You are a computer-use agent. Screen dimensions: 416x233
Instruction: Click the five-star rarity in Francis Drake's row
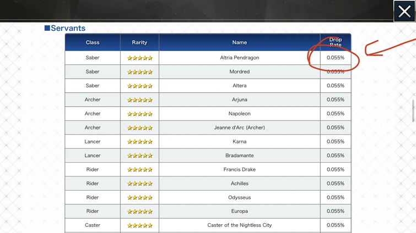(x=140, y=170)
